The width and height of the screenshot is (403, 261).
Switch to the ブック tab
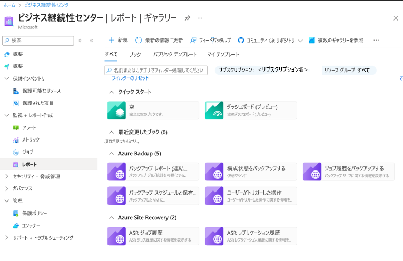click(135, 54)
